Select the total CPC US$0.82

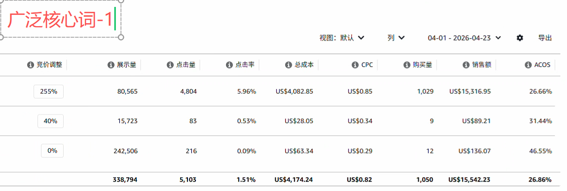click(359, 180)
